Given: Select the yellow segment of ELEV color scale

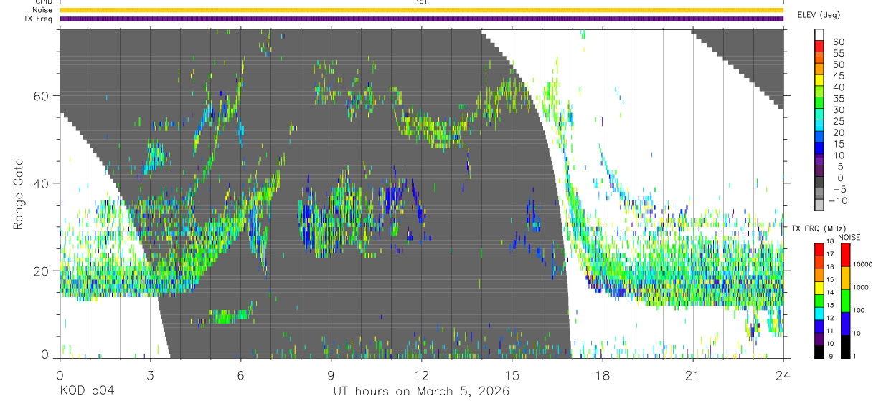Looking at the screenshot, I should (819, 80).
